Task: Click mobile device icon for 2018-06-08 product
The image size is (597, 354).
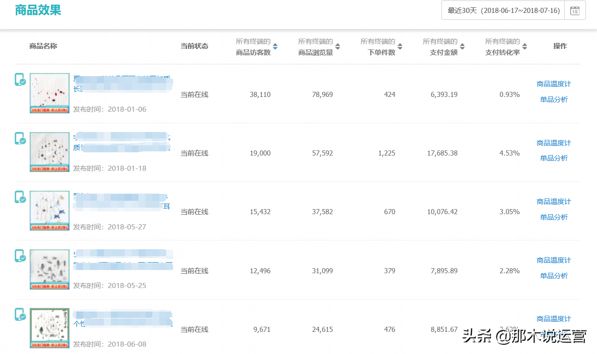Action: (20, 314)
